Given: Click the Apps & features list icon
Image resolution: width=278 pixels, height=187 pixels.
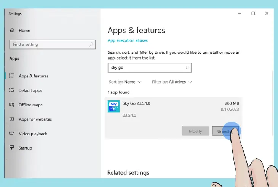Looking at the screenshot, I should point(11,76).
